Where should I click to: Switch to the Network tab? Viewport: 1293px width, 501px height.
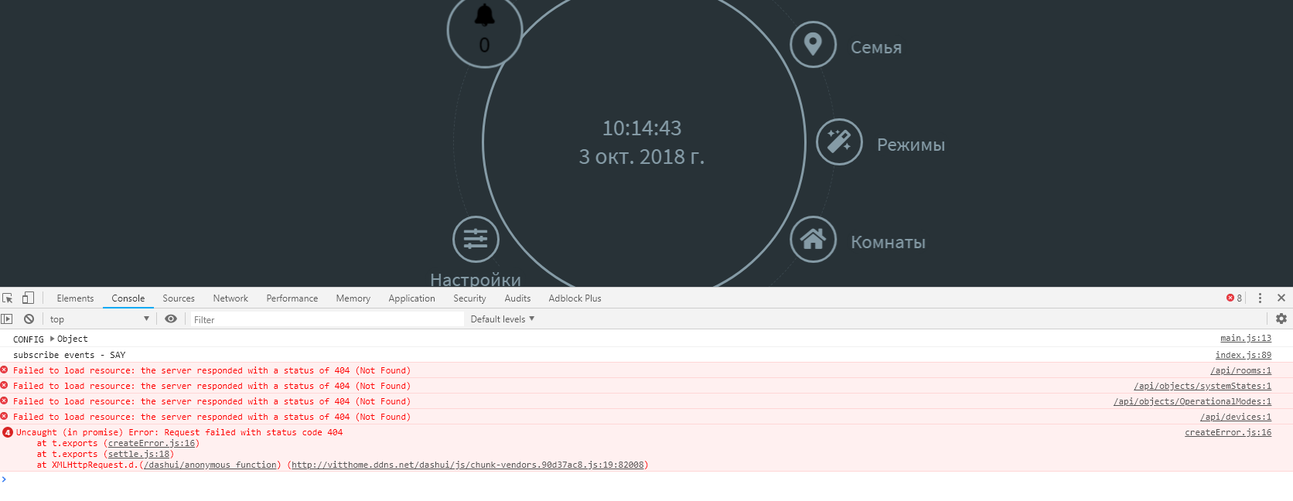click(x=230, y=298)
